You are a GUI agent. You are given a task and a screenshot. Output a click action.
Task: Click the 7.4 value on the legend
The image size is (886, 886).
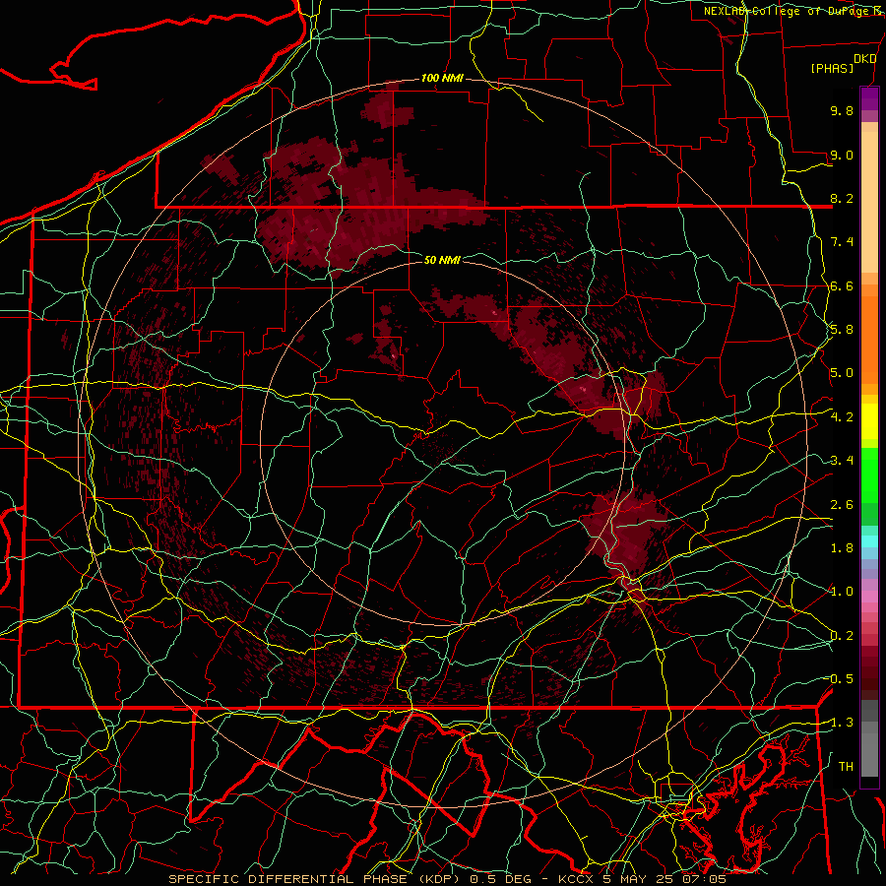pos(842,242)
